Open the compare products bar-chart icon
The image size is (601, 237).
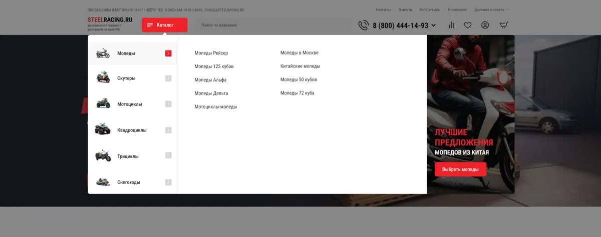(451, 25)
